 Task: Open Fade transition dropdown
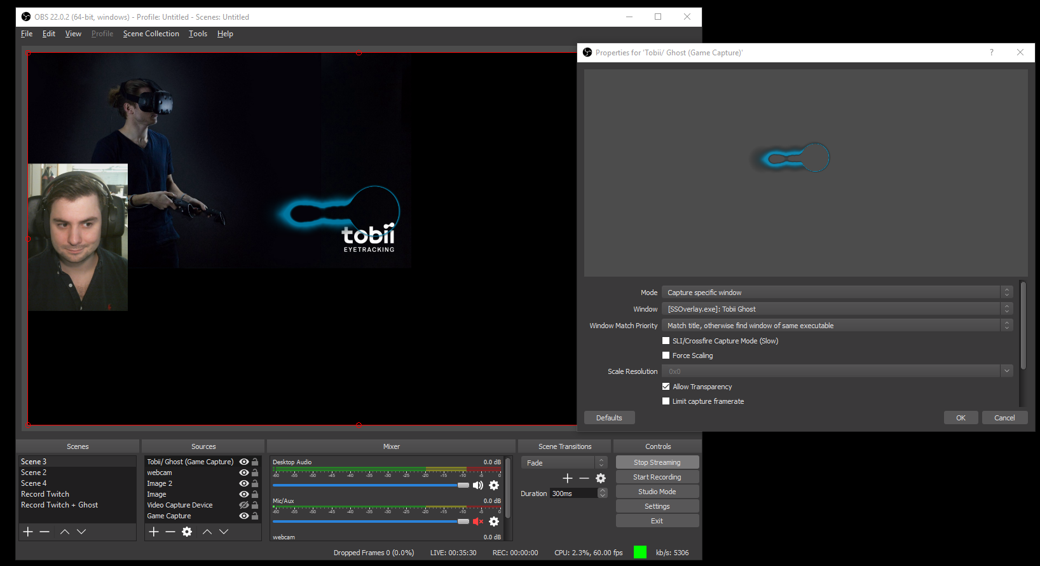click(x=564, y=463)
